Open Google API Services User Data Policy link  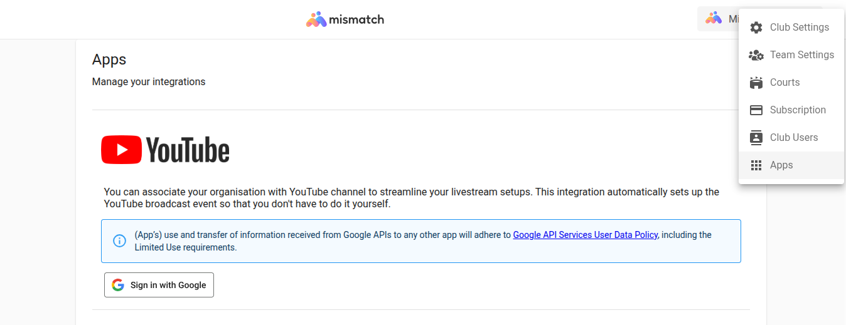point(585,235)
